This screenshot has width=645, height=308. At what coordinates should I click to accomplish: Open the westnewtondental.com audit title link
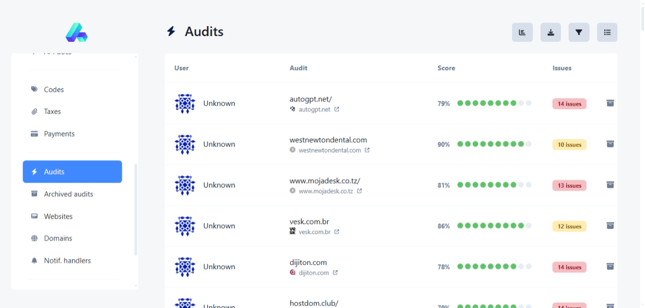(x=328, y=140)
